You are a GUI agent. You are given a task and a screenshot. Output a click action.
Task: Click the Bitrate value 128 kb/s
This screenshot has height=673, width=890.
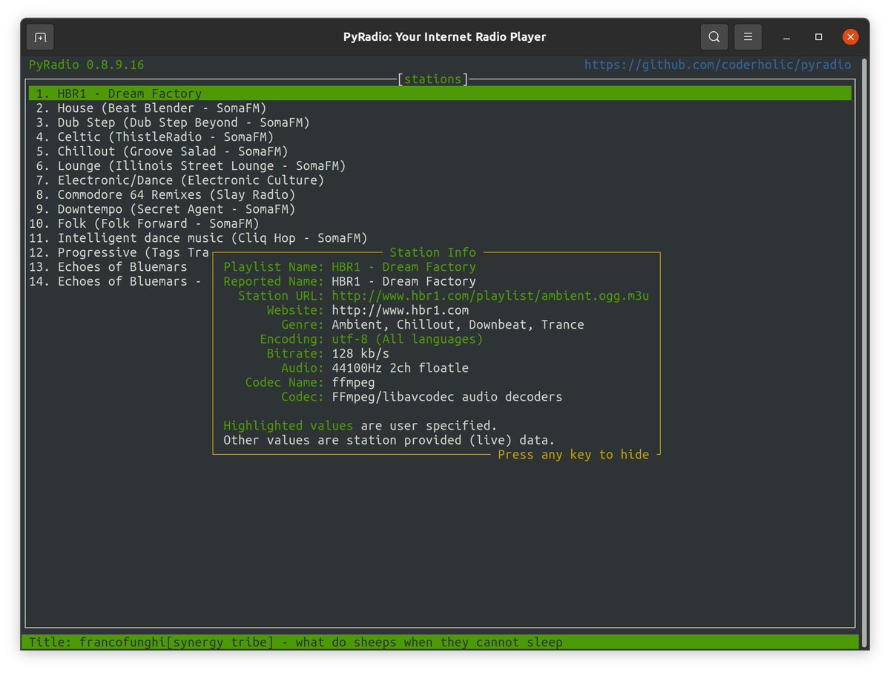tap(360, 354)
